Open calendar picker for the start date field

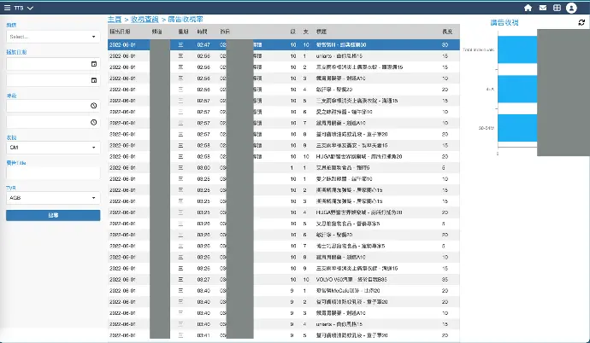coord(92,64)
